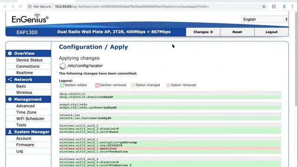Click the address bar URL

[132, 6]
